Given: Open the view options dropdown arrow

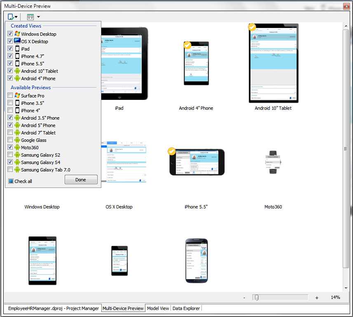Looking at the screenshot, I should coord(37,16).
